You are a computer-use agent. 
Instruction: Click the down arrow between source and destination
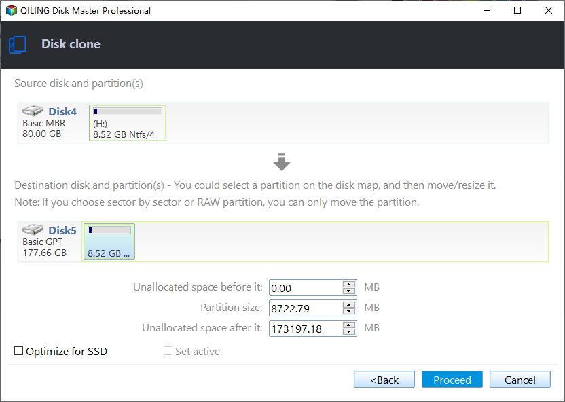282,162
